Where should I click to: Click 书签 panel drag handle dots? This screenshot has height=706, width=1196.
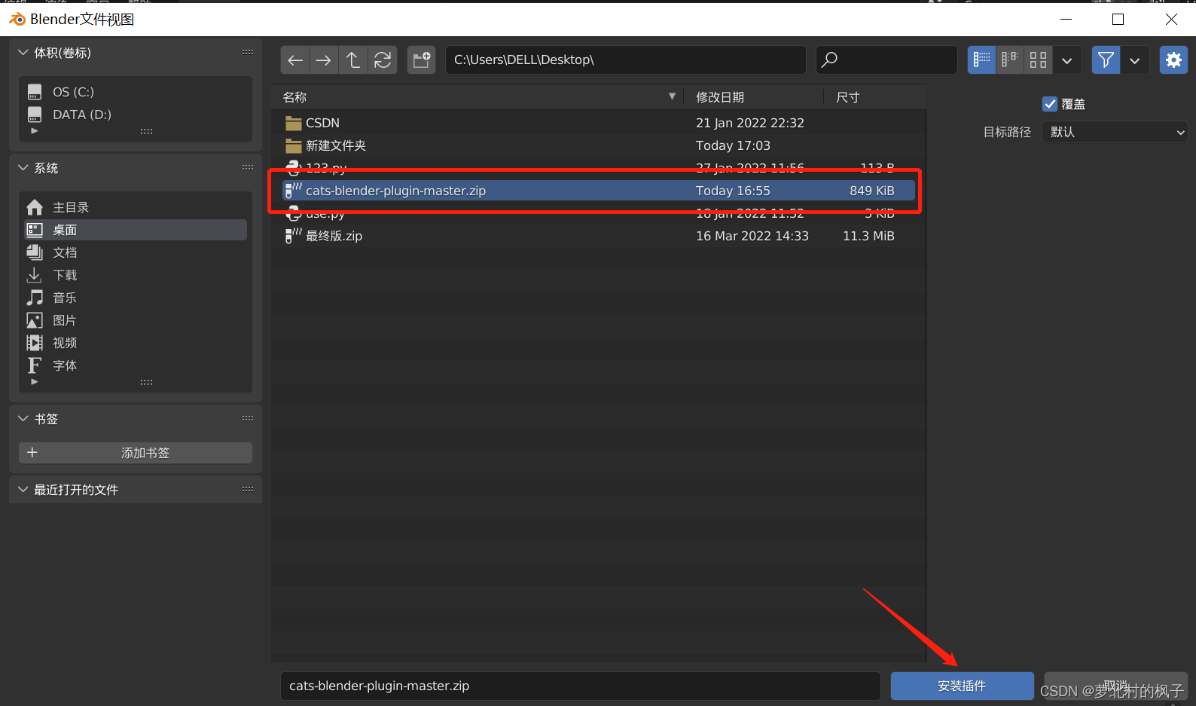click(x=248, y=419)
